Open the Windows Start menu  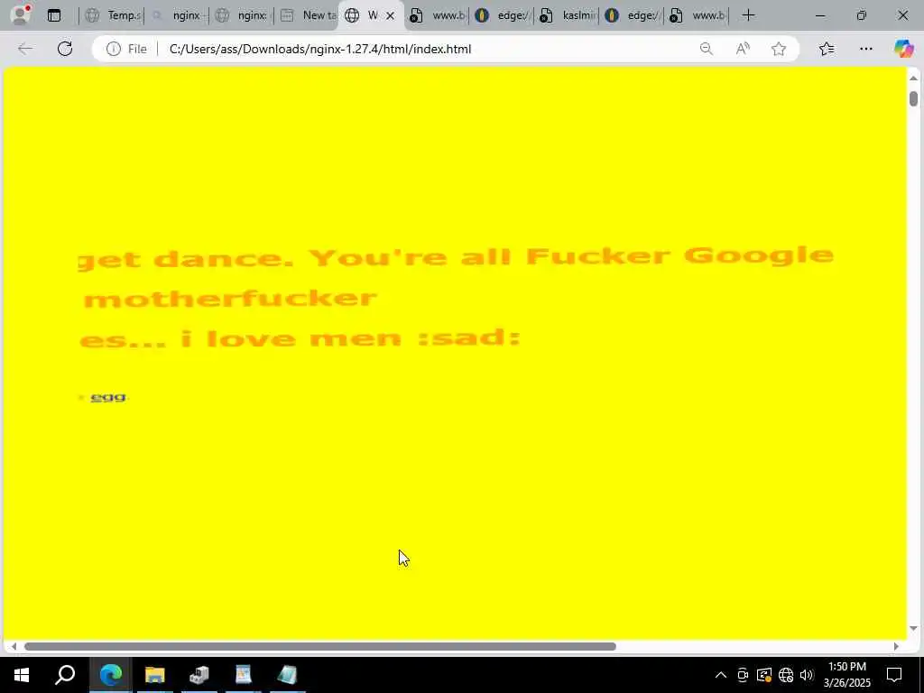coord(22,675)
